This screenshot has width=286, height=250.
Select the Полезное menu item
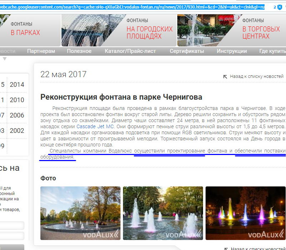[79, 51]
